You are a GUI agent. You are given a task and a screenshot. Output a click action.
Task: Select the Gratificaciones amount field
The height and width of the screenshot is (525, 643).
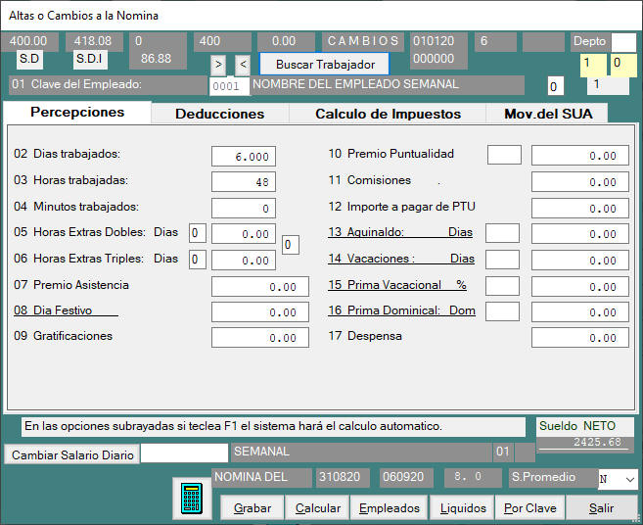pyautogui.click(x=260, y=338)
